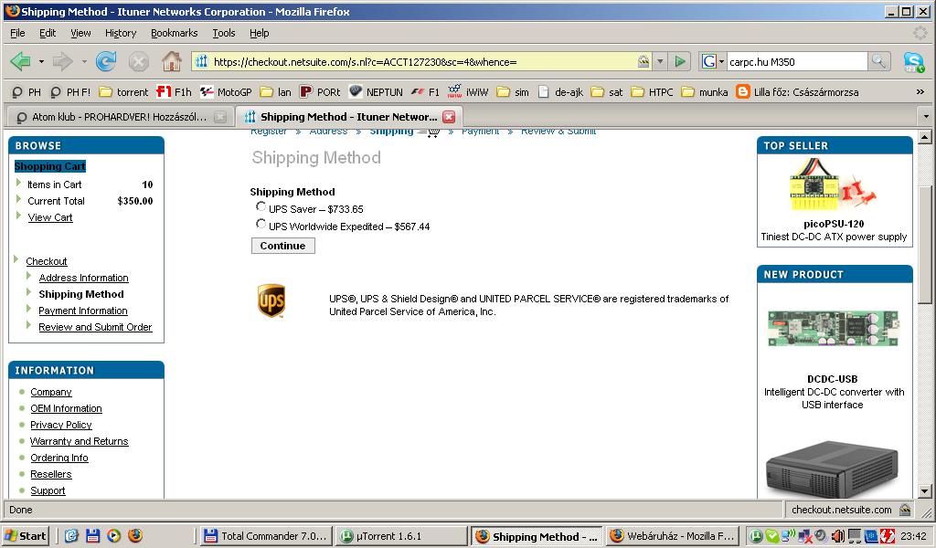The width and height of the screenshot is (936, 548).
Task: Open the list all tabs dropdown
Action: point(927,117)
